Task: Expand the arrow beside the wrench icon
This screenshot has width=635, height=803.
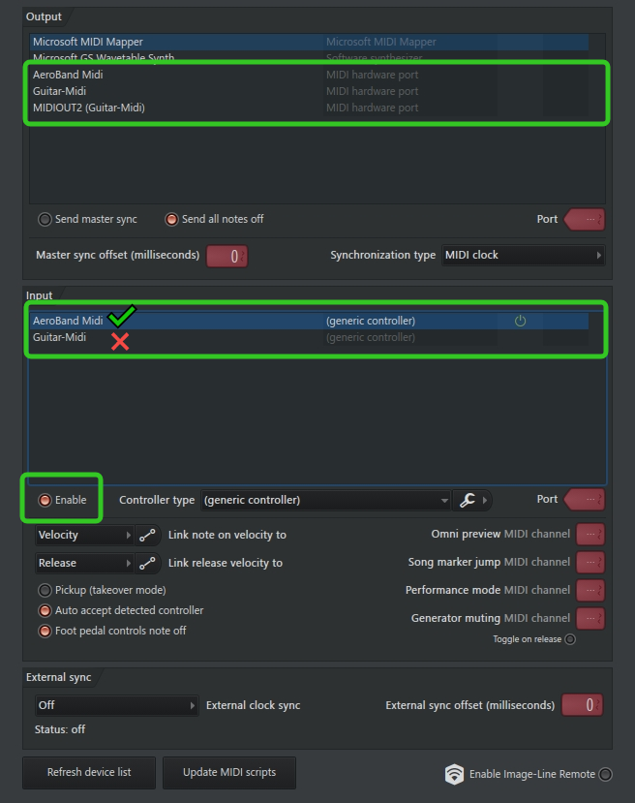Action: (485, 500)
